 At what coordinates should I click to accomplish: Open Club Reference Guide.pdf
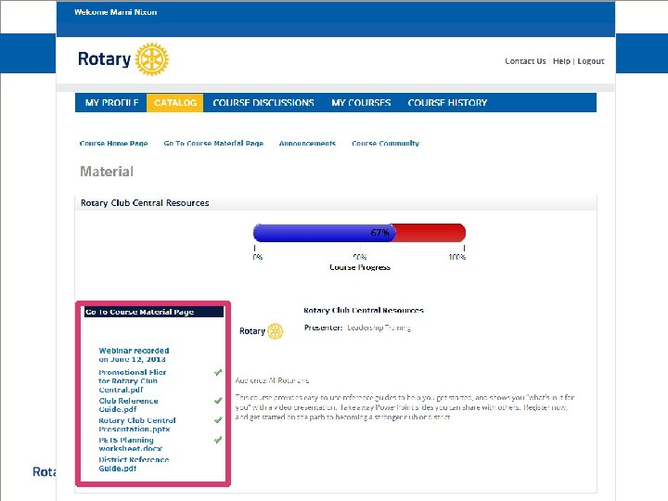click(128, 405)
